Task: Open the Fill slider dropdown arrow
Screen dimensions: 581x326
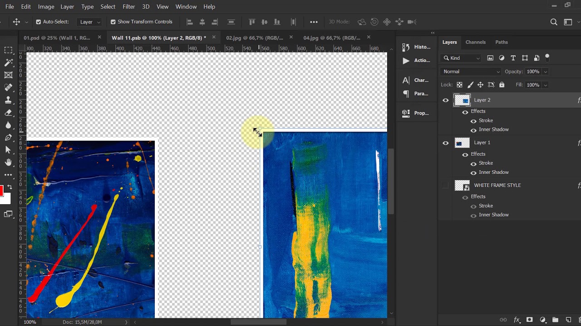Action: pos(545,85)
